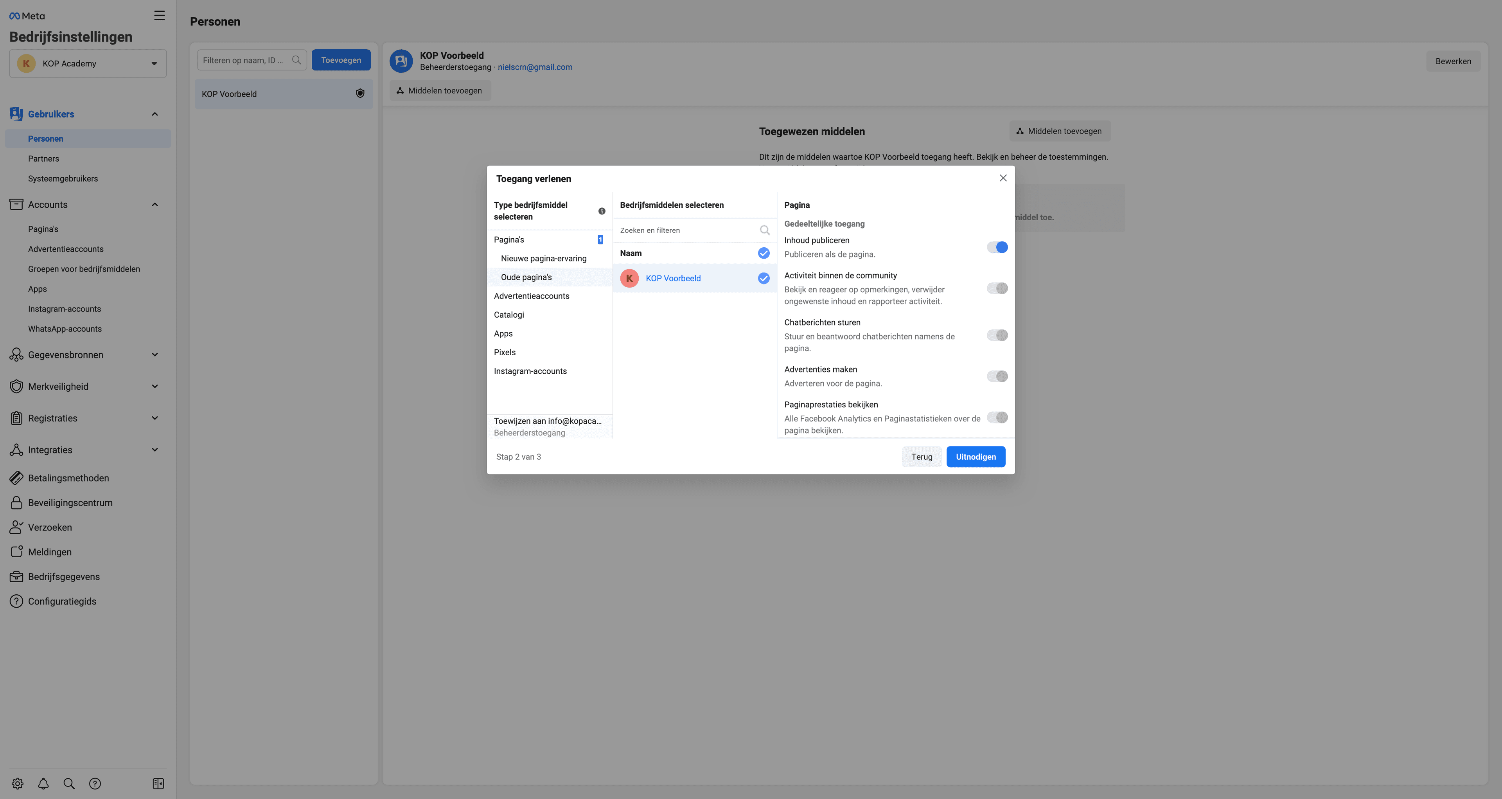Click the Zoeken en filteren field

[694, 230]
